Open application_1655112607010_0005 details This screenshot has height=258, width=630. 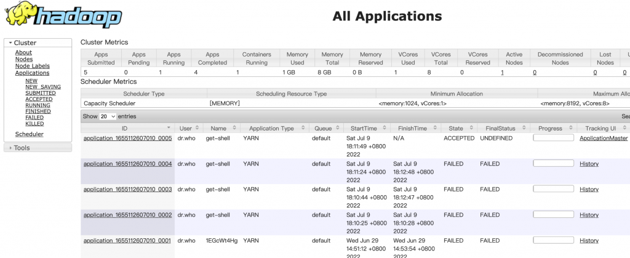click(128, 139)
